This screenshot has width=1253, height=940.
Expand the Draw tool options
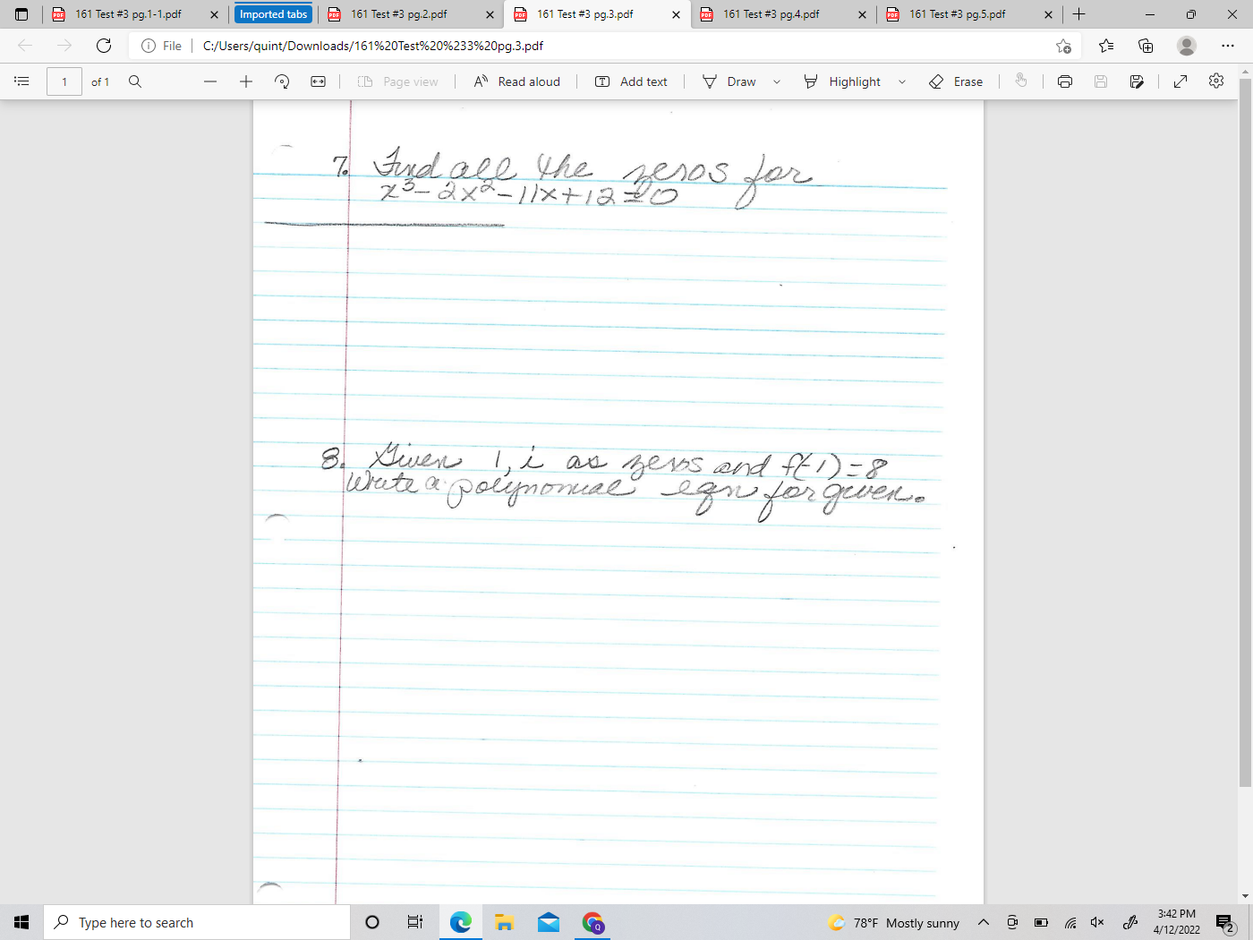[x=775, y=81]
